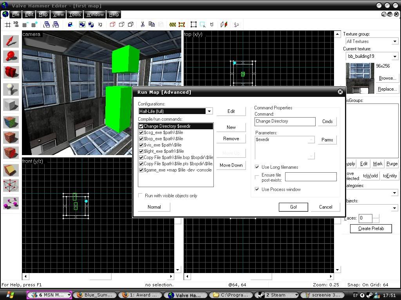Select the grey cube Block tool

pos(11,105)
